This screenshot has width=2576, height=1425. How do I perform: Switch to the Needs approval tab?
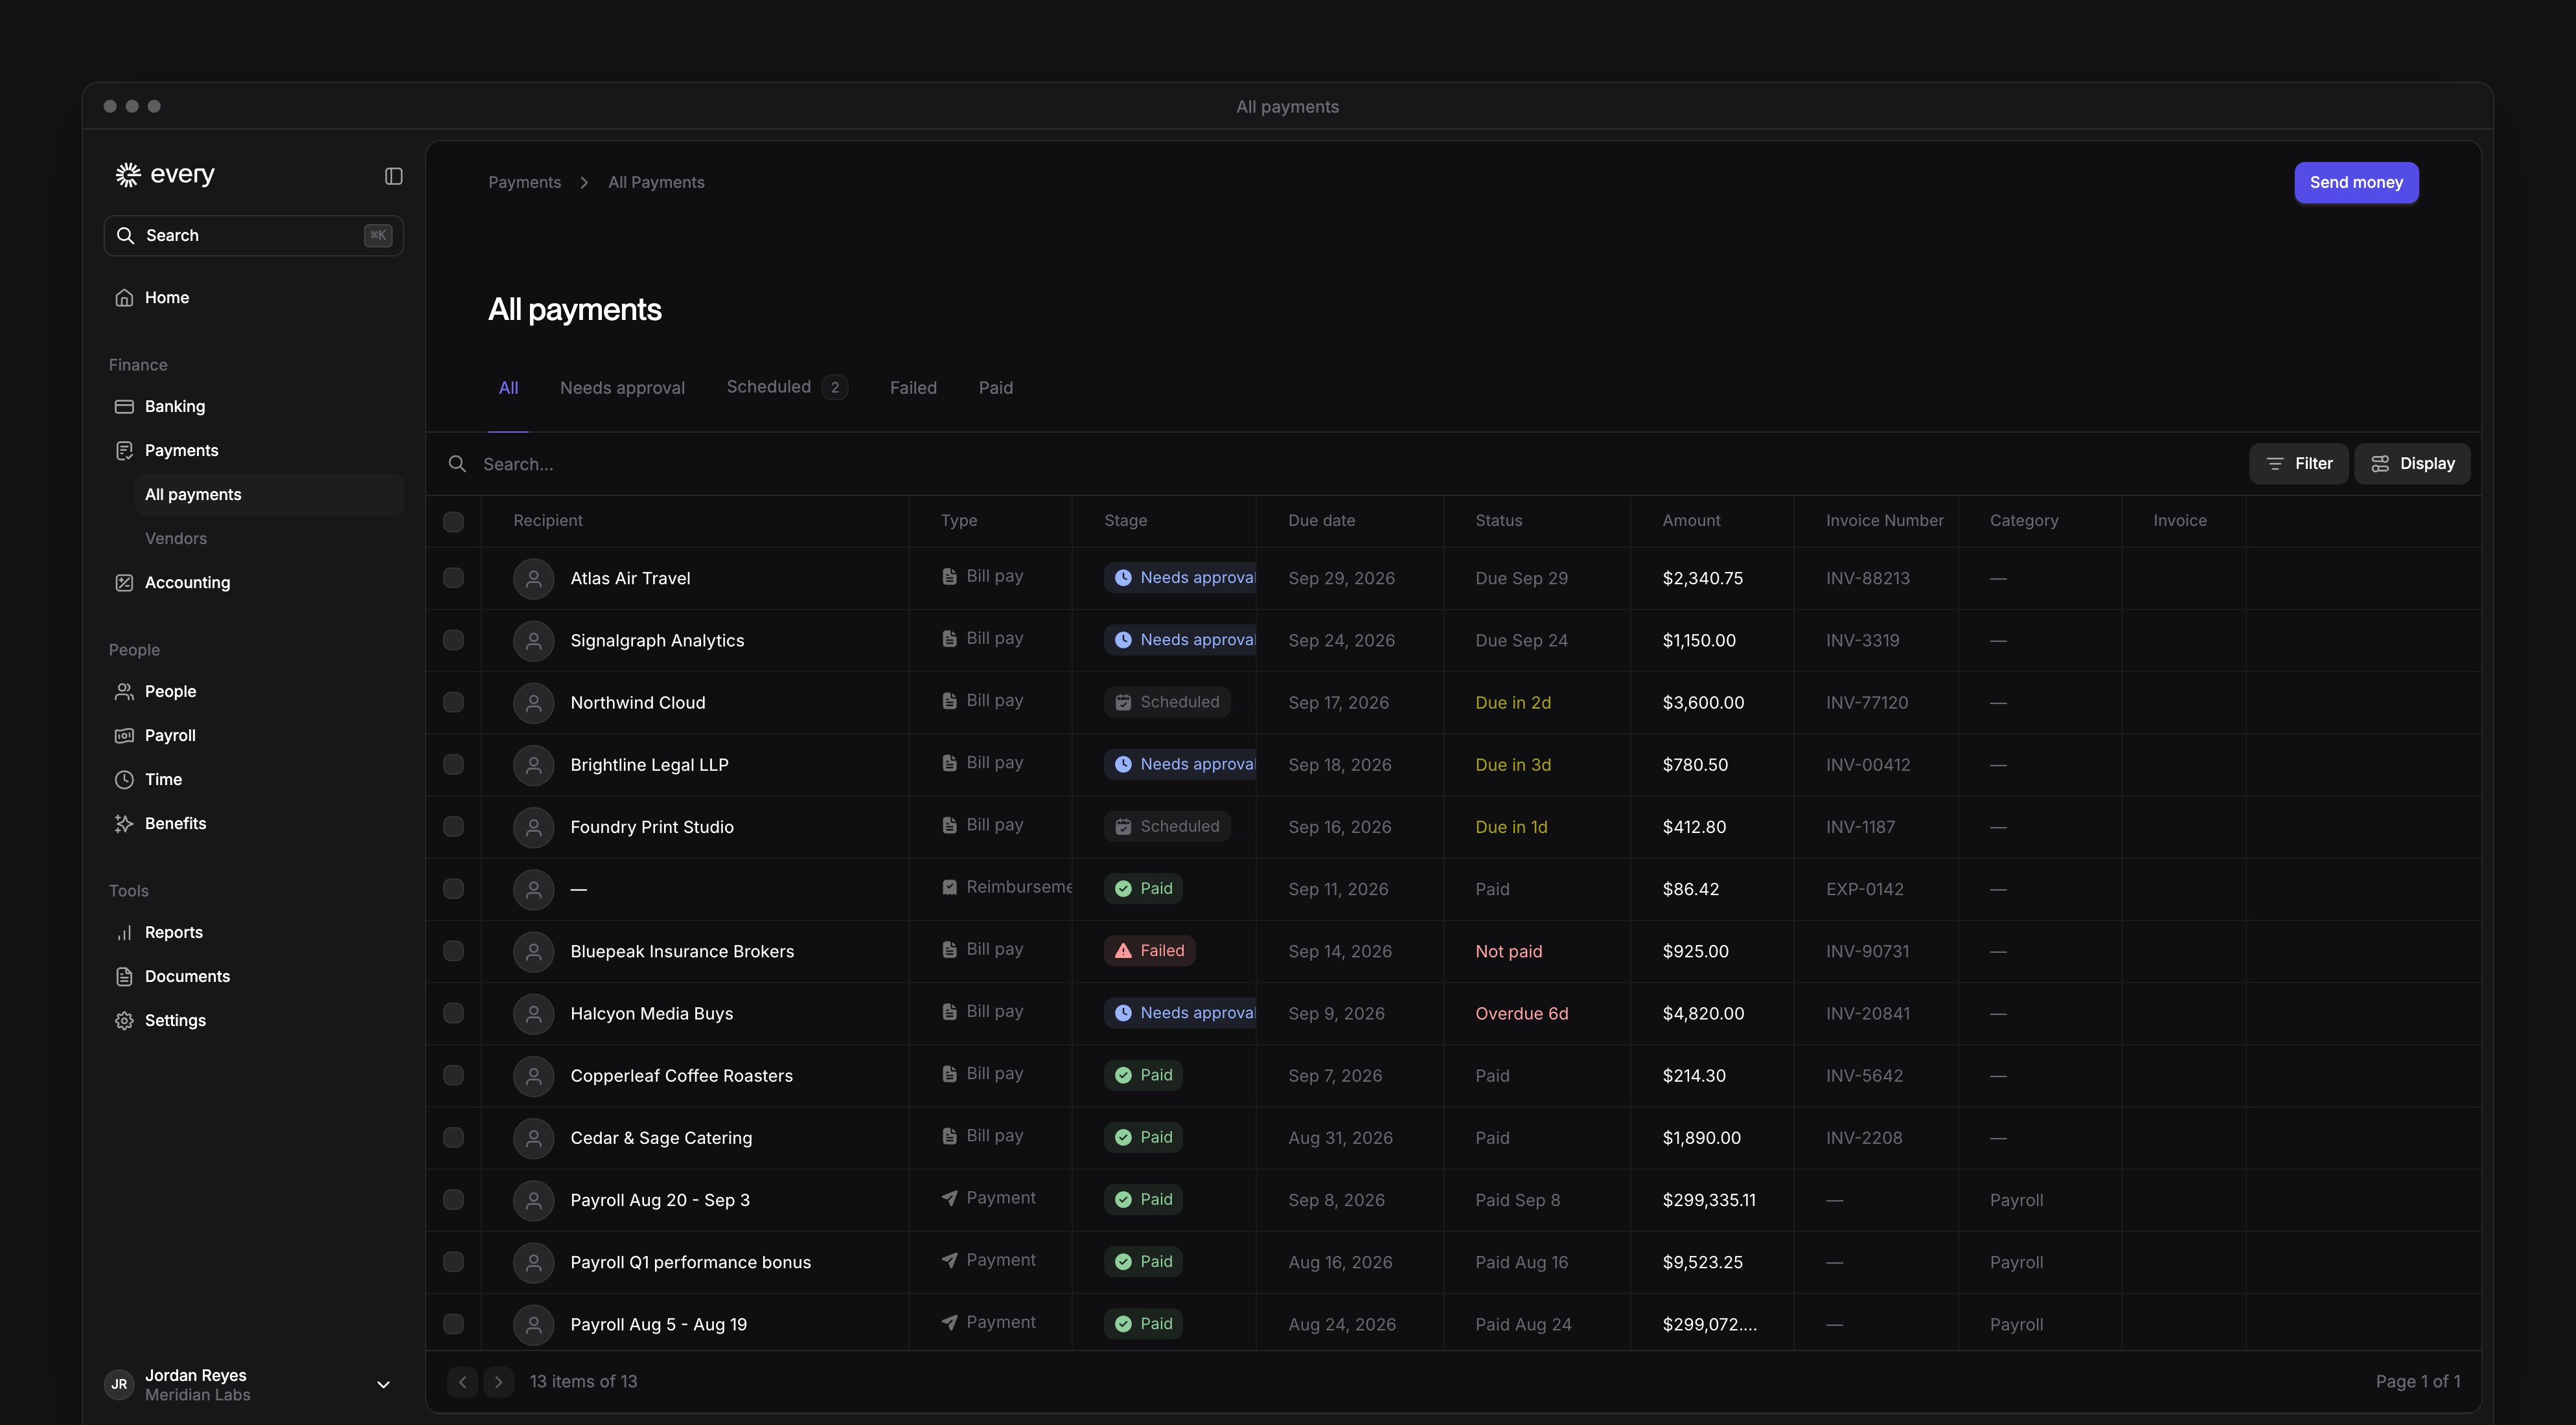point(622,388)
